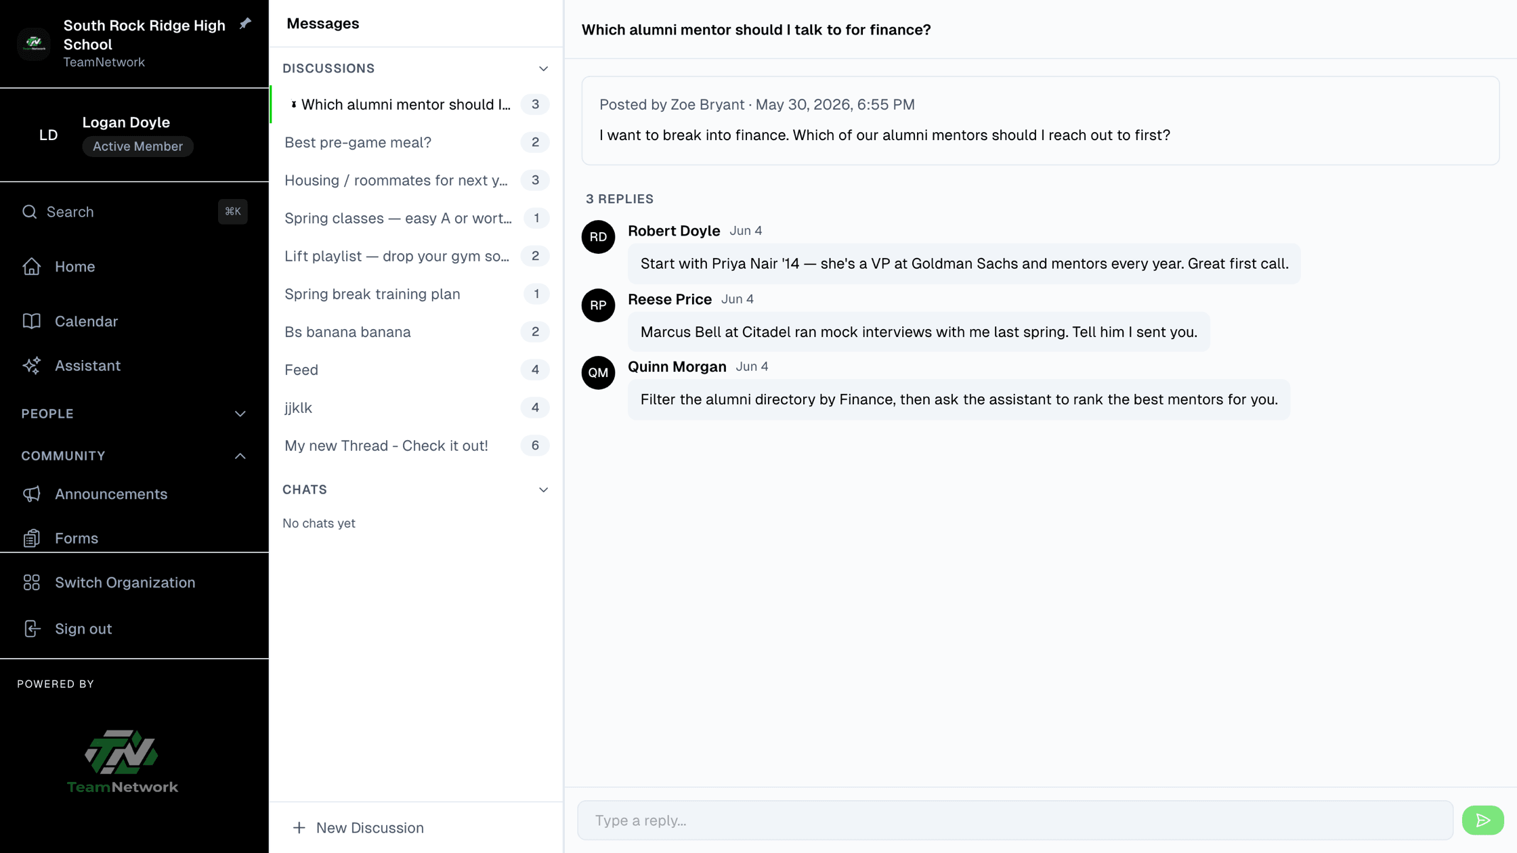The height and width of the screenshot is (853, 1517).
Task: Collapse the Discussions section chevron
Action: tap(543, 68)
